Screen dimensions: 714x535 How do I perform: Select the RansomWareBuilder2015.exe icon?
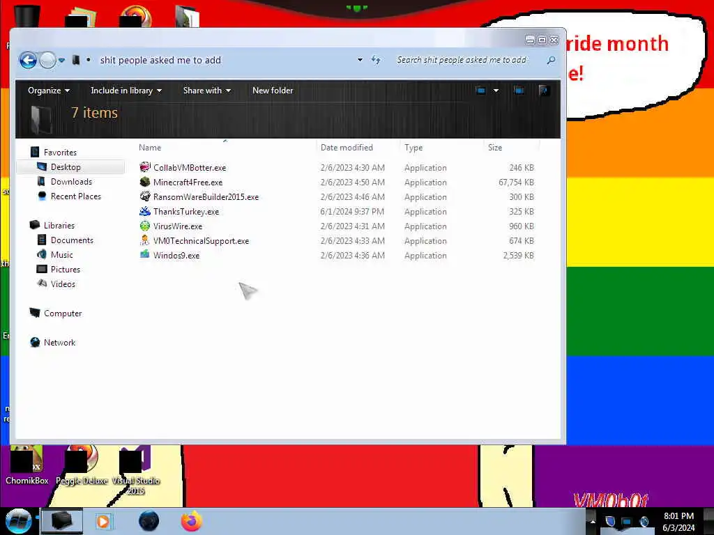pos(145,196)
